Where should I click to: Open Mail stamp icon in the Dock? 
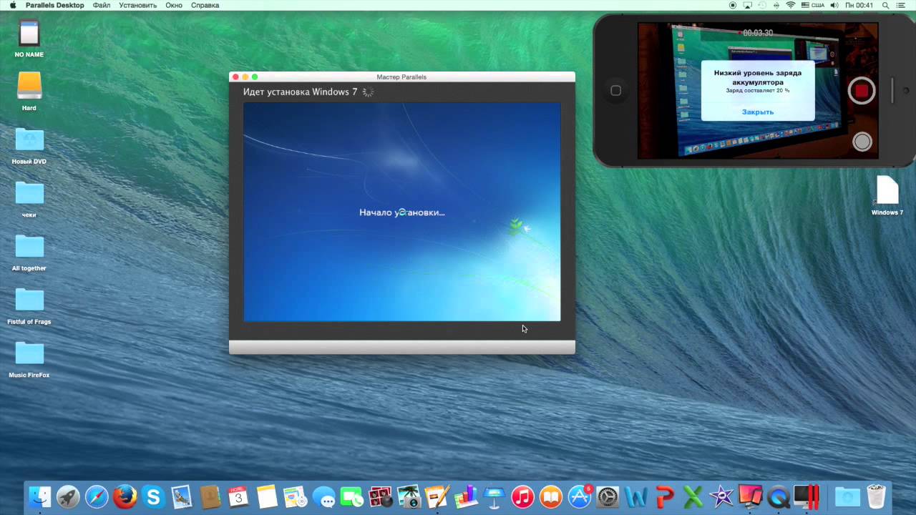(x=182, y=496)
